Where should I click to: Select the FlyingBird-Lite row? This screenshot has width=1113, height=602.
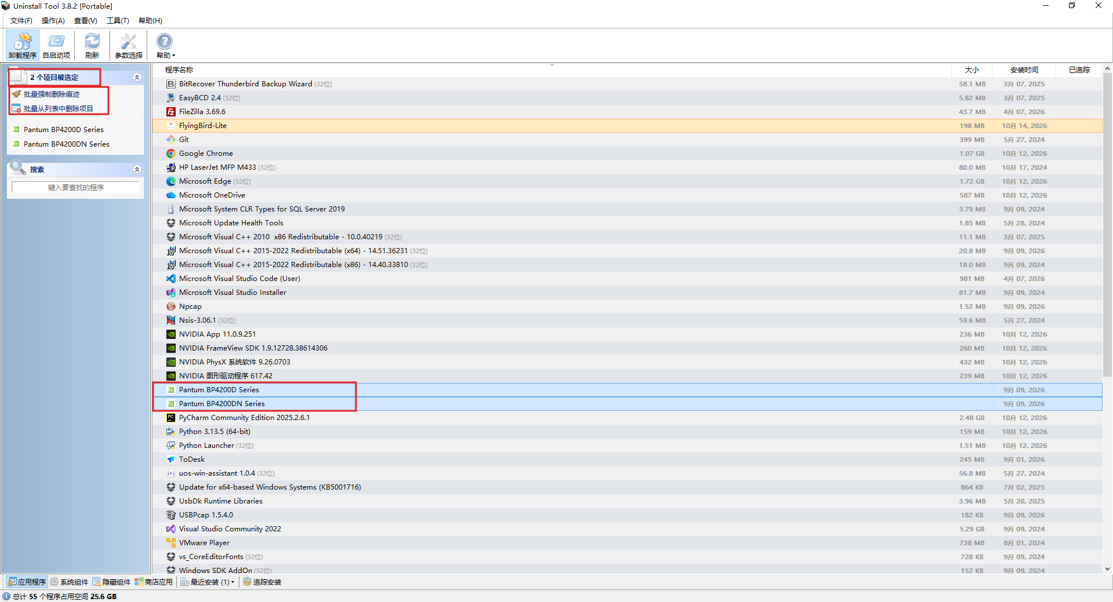pos(627,126)
